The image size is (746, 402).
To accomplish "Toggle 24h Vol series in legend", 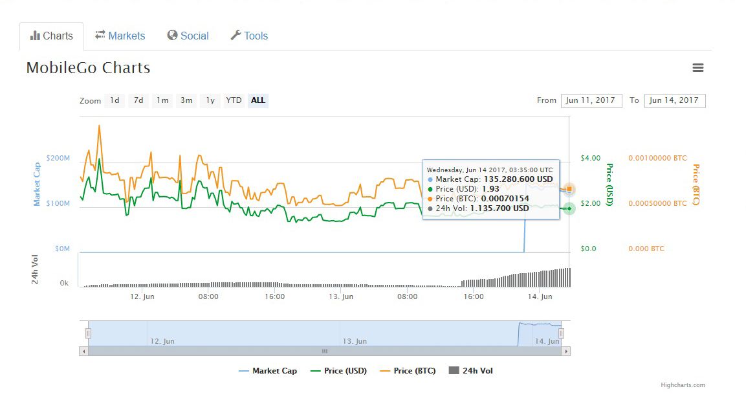I will (471, 370).
